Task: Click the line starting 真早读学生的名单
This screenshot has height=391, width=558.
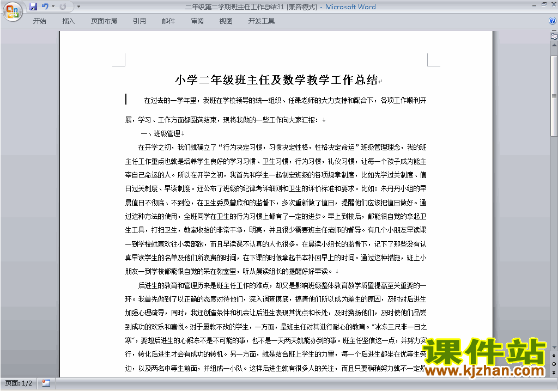Action: click(275, 258)
